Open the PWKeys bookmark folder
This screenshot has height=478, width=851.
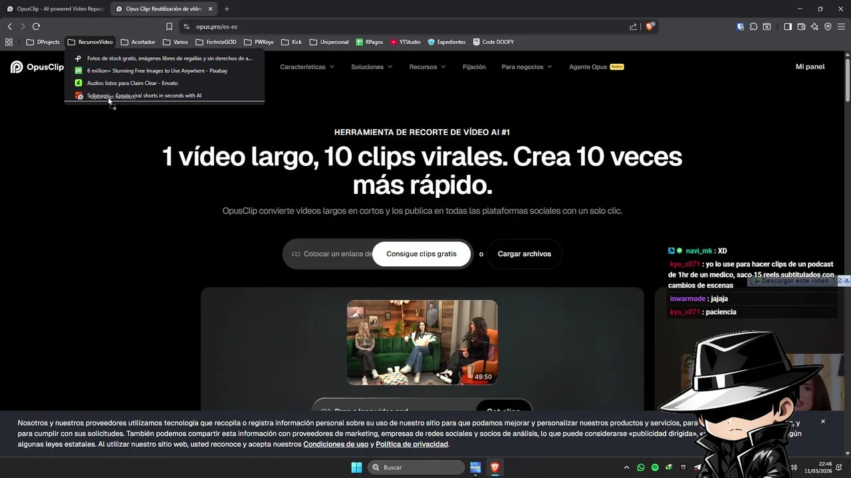259,42
